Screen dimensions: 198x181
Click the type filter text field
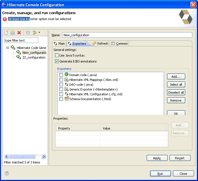pyautogui.click(x=21, y=40)
